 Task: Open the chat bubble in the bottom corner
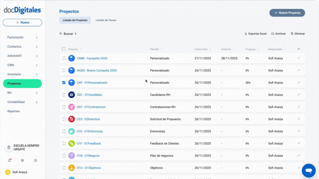pyautogui.click(x=309, y=170)
